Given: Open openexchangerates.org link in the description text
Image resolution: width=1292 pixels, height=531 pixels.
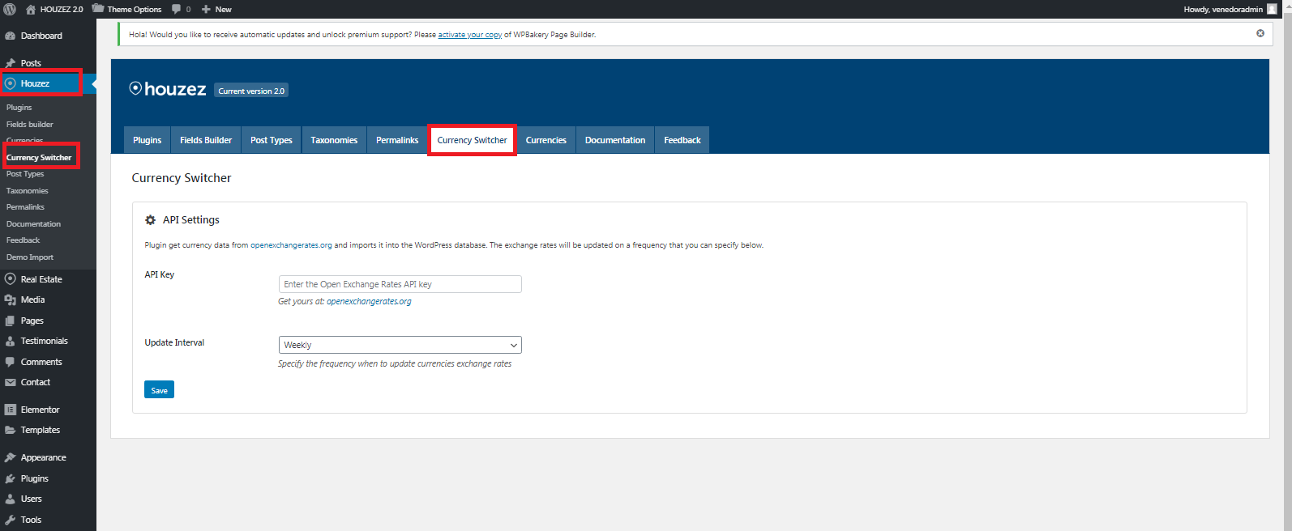Looking at the screenshot, I should [x=291, y=245].
